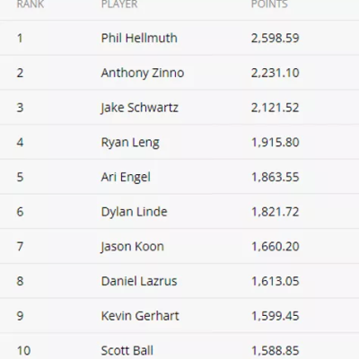Viewport: 359px width, 359px height.
Task: Select the POINTS column header
Action: click(x=269, y=4)
